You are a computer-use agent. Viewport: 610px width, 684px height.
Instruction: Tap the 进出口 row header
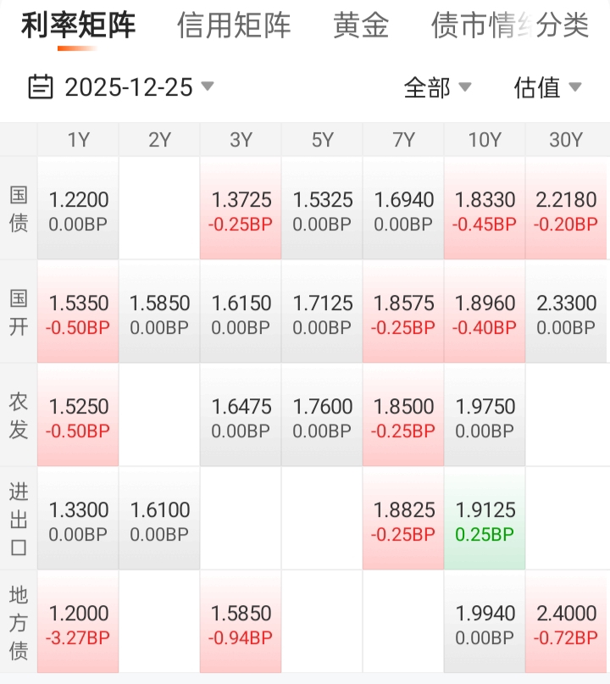click(x=19, y=519)
